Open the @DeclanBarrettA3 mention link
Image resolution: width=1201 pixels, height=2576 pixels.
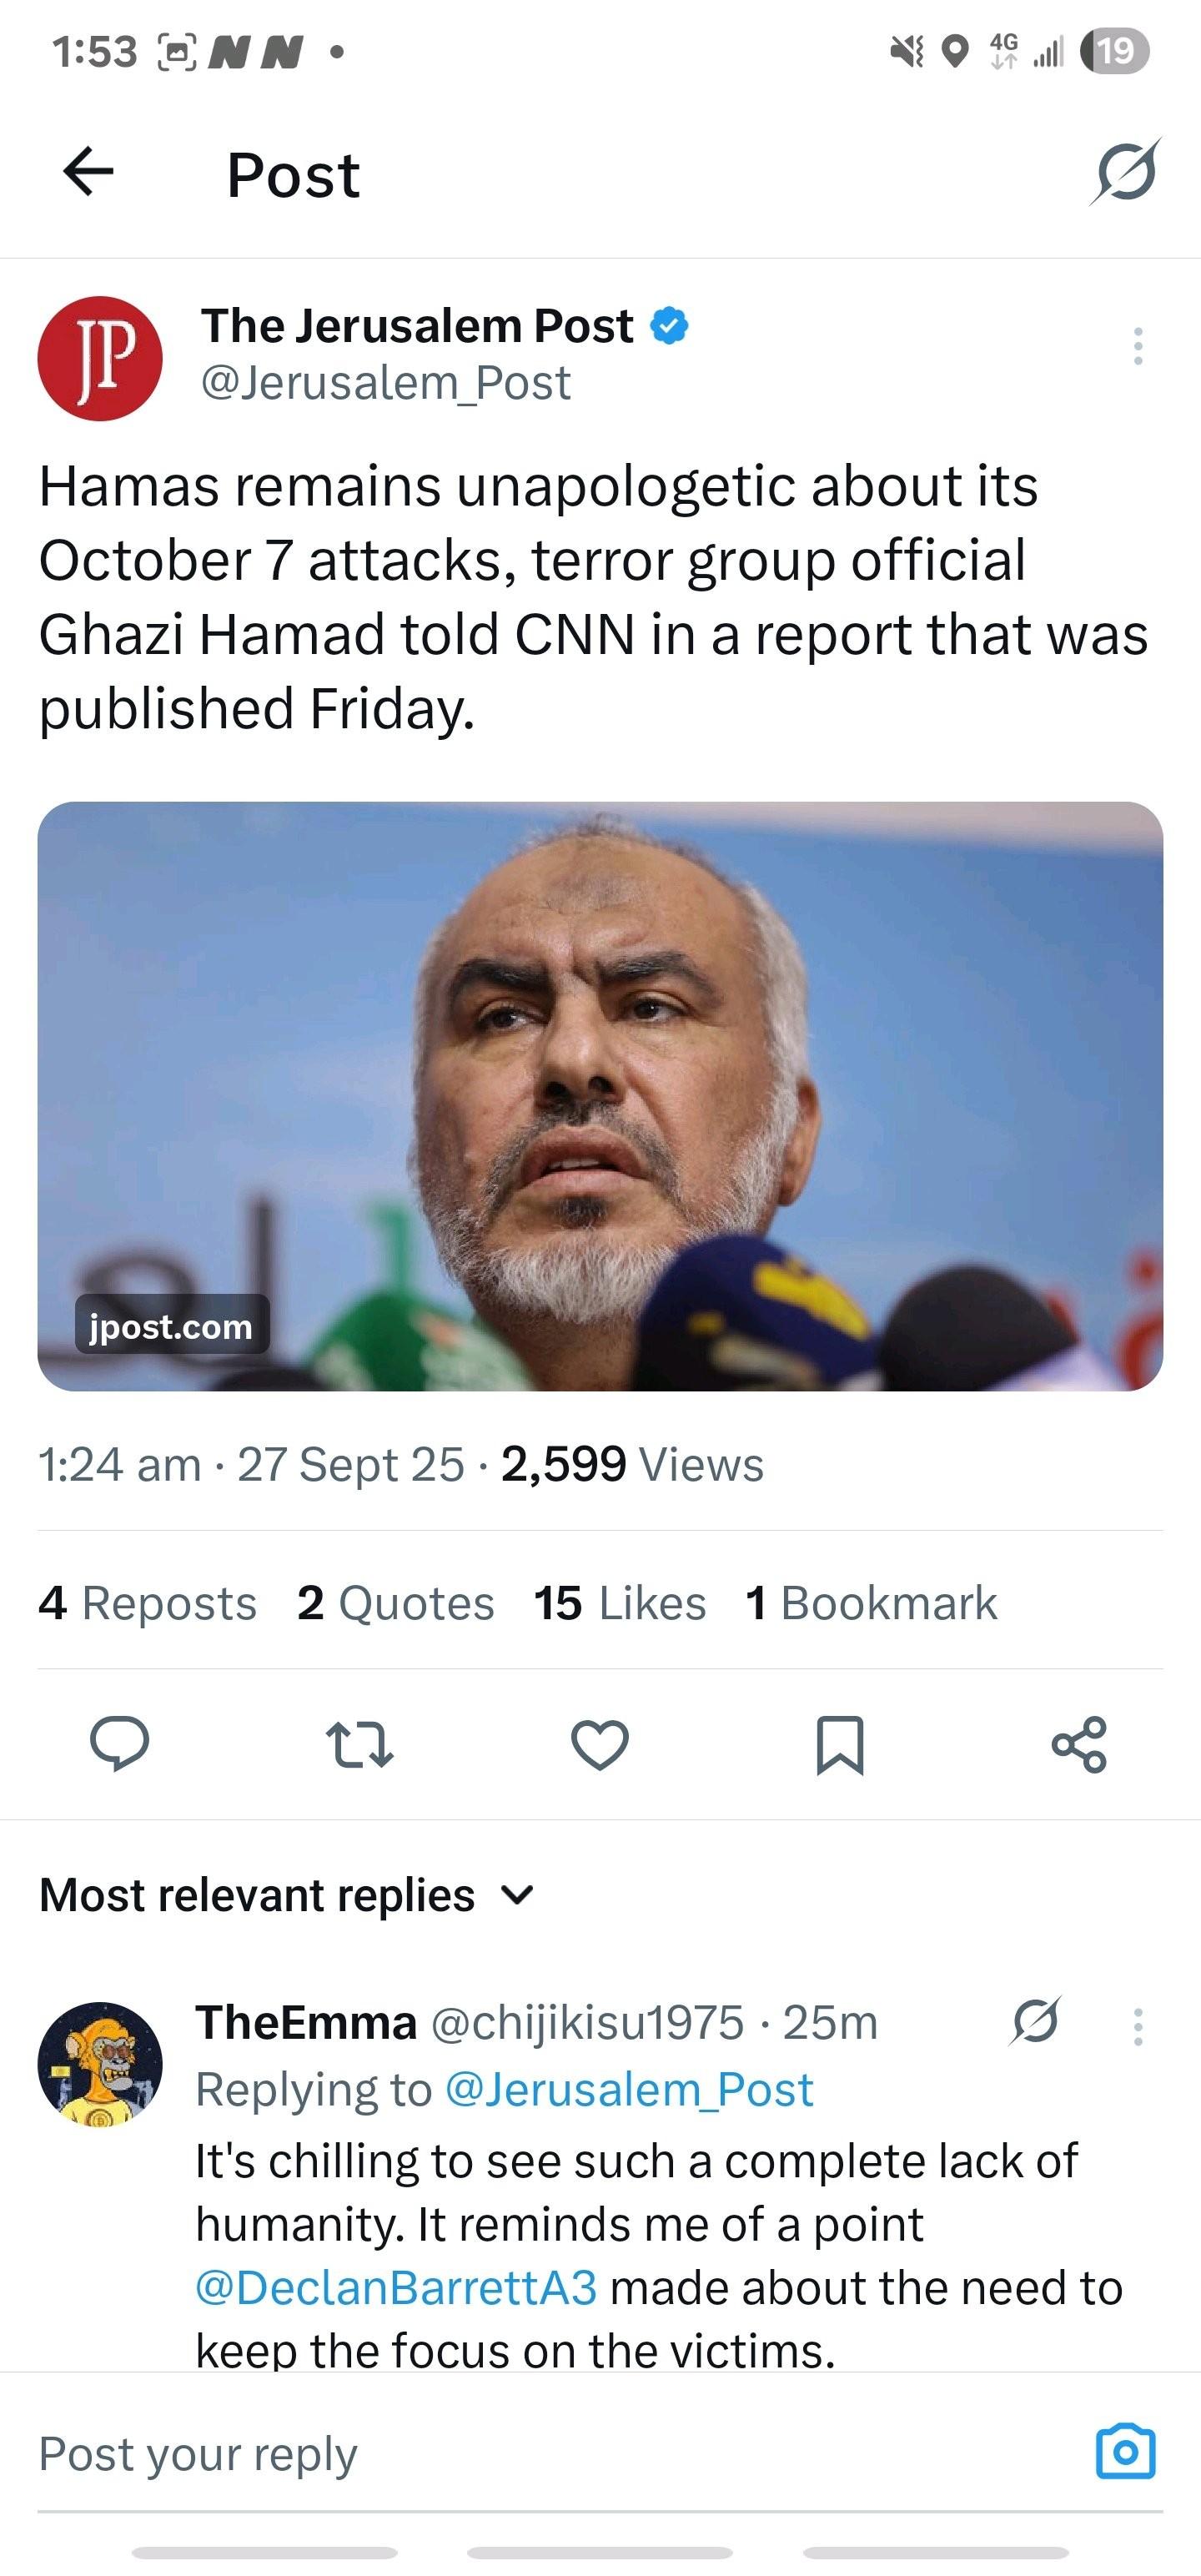[x=396, y=2288]
